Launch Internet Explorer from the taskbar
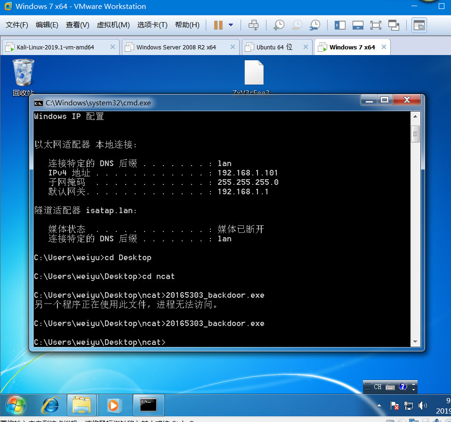 tap(51, 405)
